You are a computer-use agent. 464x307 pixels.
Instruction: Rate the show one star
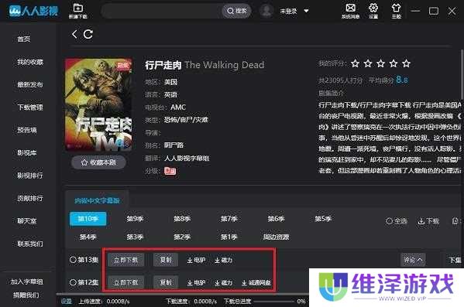pyautogui.click(x=355, y=63)
